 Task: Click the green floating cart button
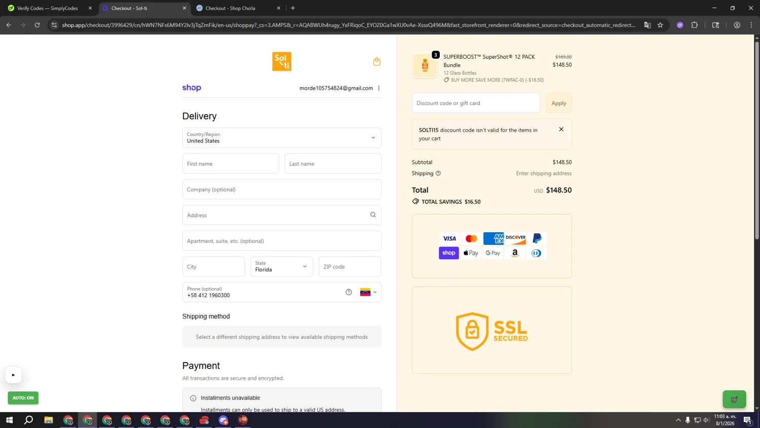pyautogui.click(x=734, y=400)
